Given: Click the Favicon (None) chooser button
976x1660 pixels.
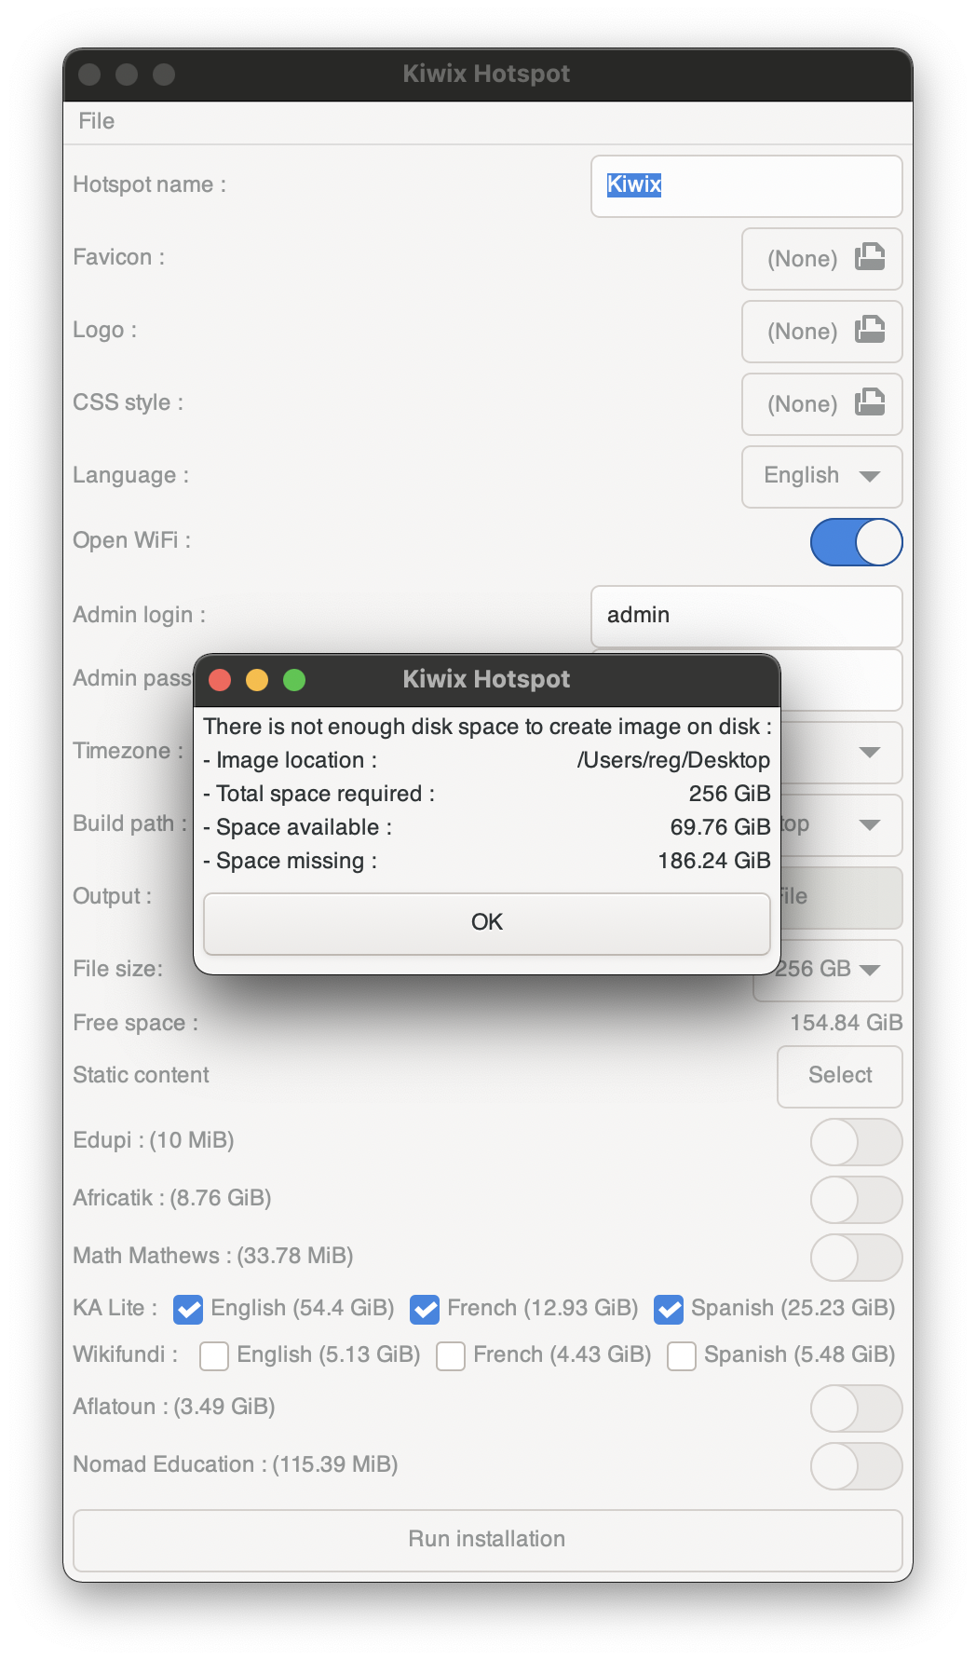Looking at the screenshot, I should tap(822, 259).
